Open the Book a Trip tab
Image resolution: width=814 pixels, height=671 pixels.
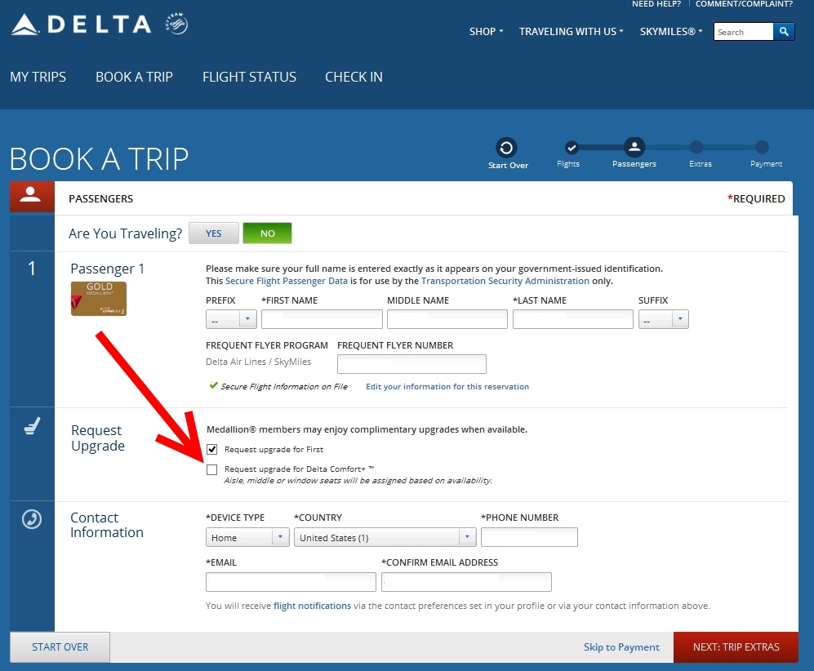134,77
